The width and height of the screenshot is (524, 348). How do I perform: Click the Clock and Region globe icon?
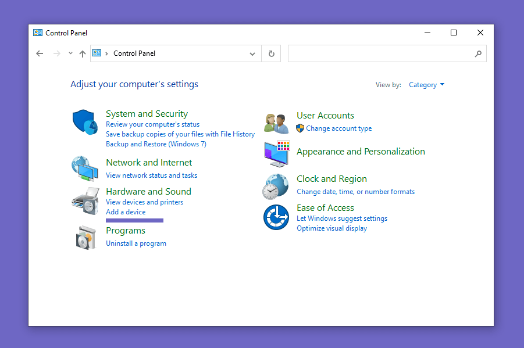(275, 186)
